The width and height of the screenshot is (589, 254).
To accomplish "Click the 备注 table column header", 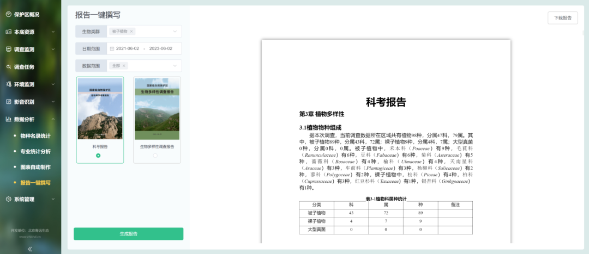I will coord(455,205).
